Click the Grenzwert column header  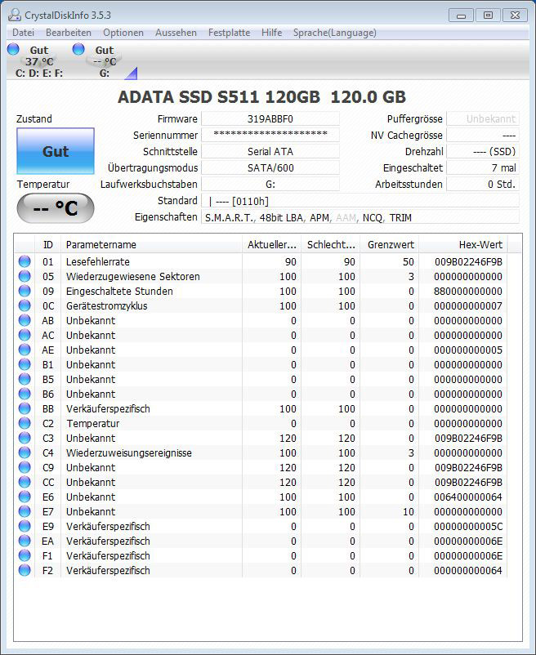pos(390,245)
